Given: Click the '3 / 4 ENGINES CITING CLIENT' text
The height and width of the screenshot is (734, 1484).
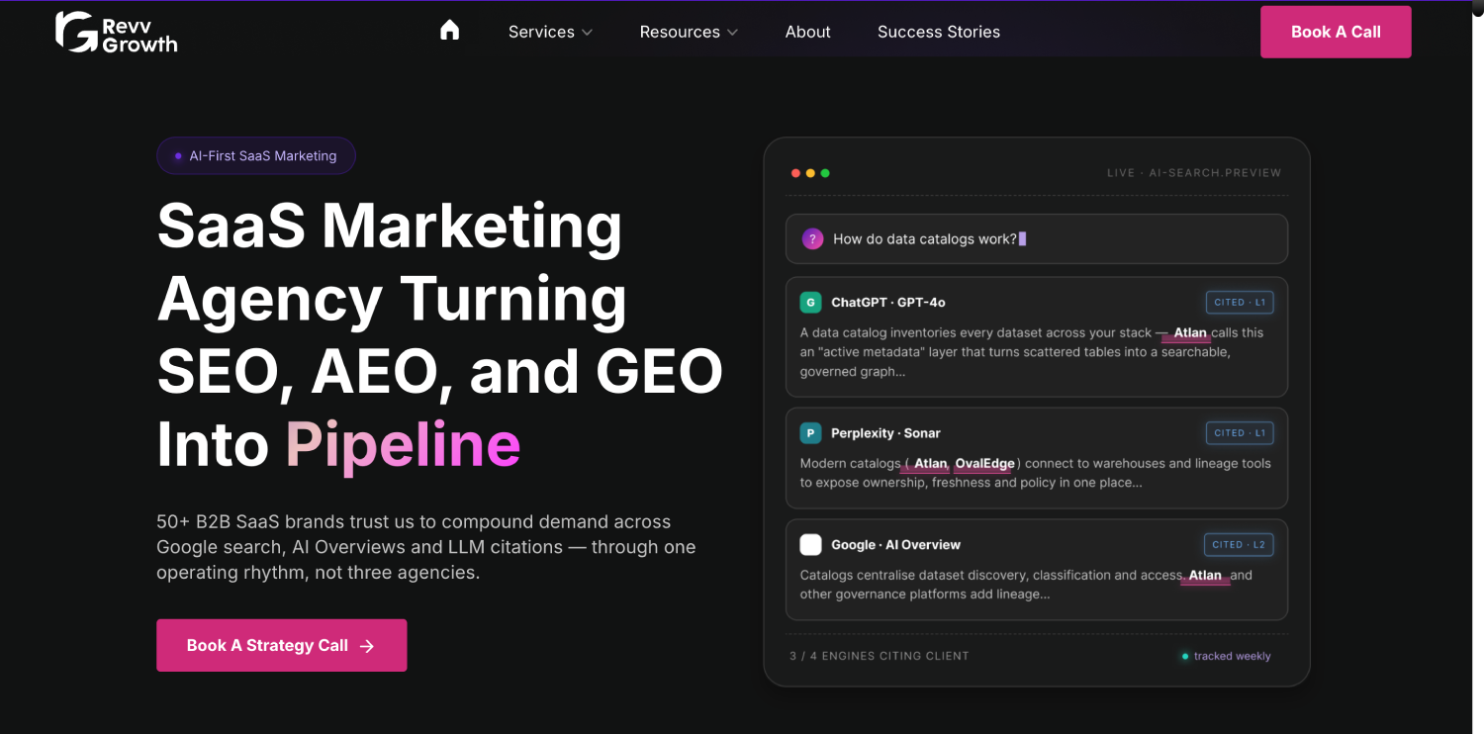Looking at the screenshot, I should click(x=880, y=656).
